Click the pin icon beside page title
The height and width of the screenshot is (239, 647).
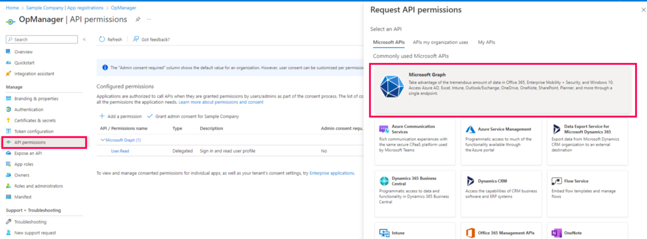[138, 19]
